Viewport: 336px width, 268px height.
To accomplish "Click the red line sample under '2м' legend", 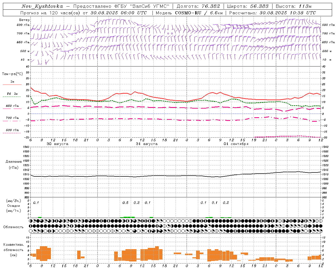I will coord(12,85).
